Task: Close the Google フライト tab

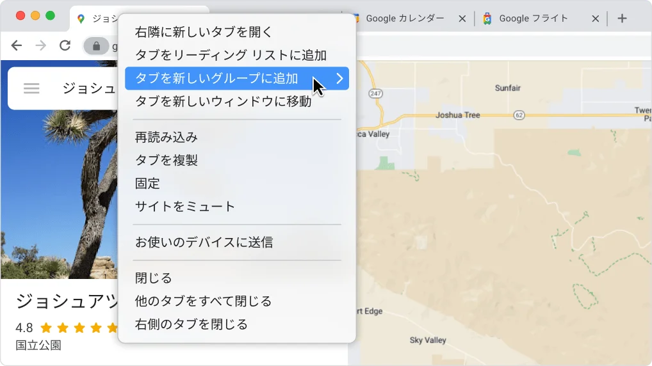Action: 596,19
